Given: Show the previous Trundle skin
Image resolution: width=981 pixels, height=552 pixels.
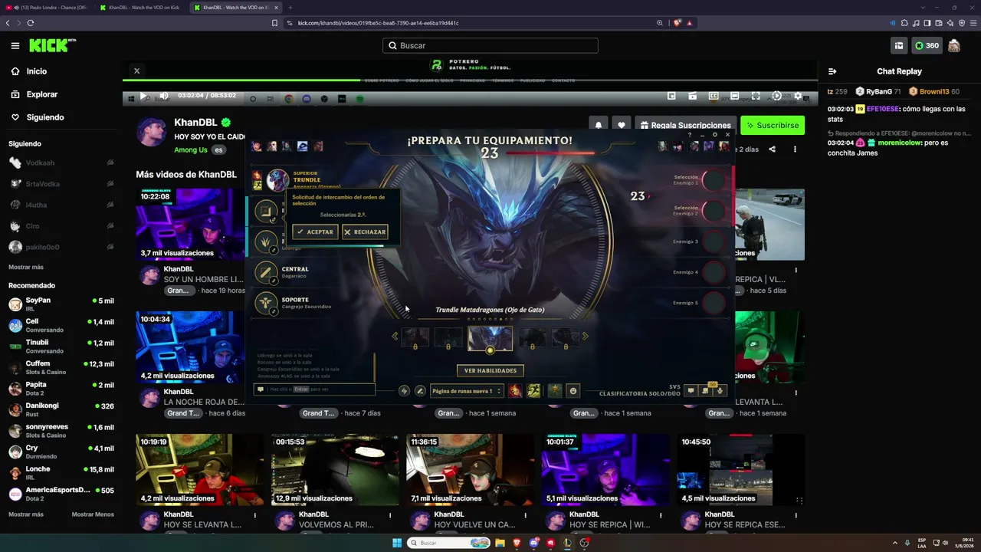Looking at the screenshot, I should pyautogui.click(x=395, y=337).
